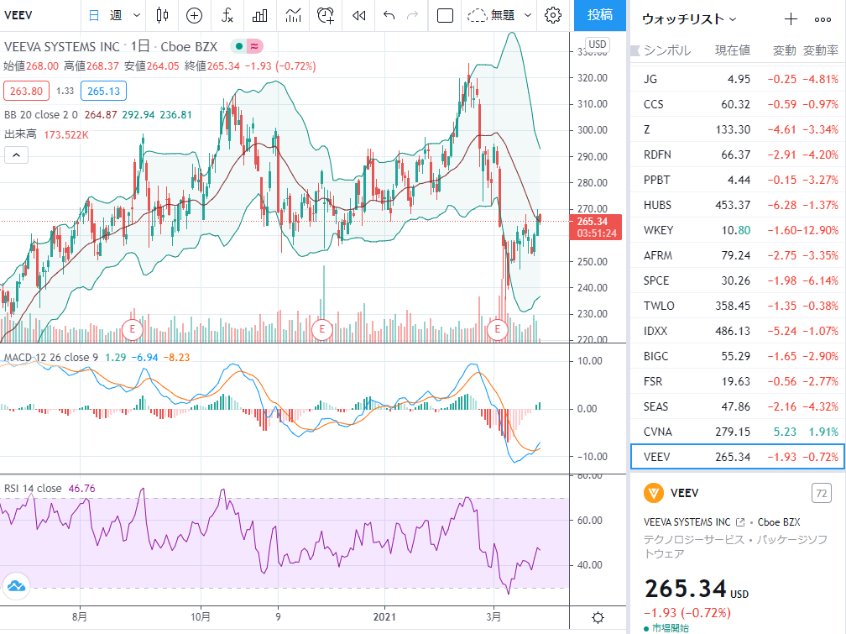Screen dimensions: 846x634
Task: Create an alert with the alarm clock icon
Action: [326, 15]
